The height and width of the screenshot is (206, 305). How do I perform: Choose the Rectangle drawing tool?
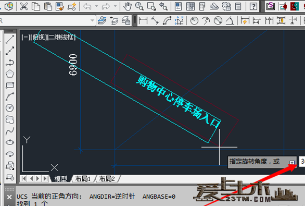coord(10,85)
